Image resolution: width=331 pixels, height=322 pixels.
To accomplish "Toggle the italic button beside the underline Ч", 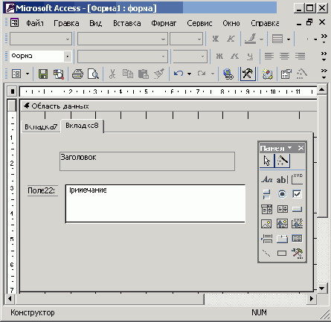I will pyautogui.click(x=234, y=57).
